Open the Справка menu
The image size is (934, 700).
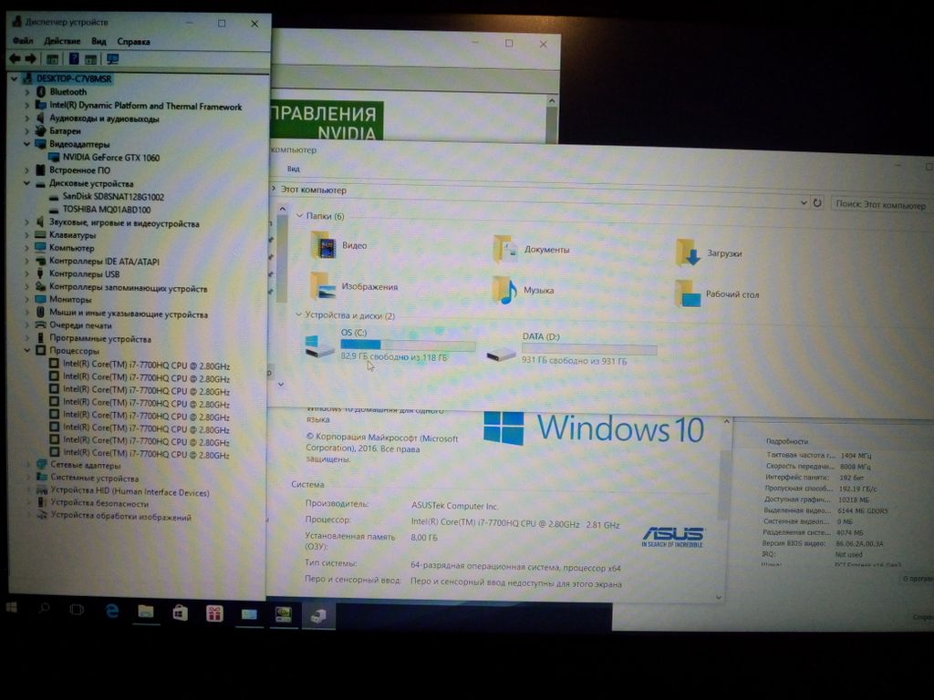(x=133, y=42)
